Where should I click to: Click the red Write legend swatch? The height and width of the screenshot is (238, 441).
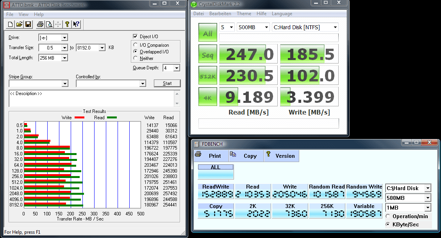[80, 118]
